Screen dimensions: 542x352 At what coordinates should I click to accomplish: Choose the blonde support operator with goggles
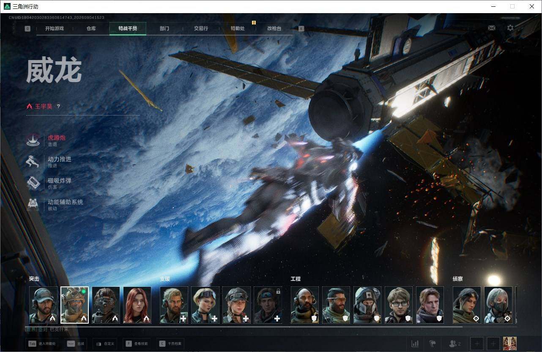205,305
